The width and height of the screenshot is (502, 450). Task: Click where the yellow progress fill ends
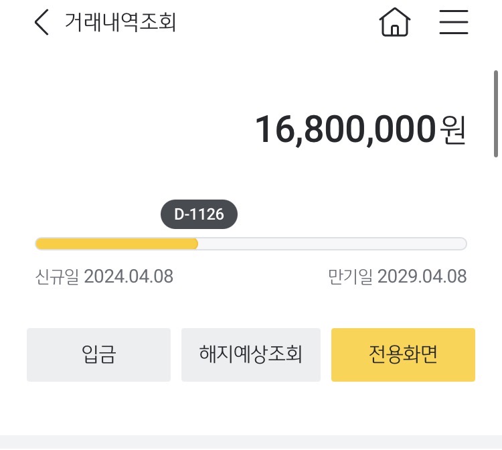pyautogui.click(x=197, y=244)
